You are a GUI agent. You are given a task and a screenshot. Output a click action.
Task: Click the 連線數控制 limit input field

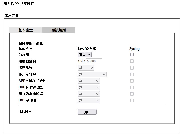point(94,61)
